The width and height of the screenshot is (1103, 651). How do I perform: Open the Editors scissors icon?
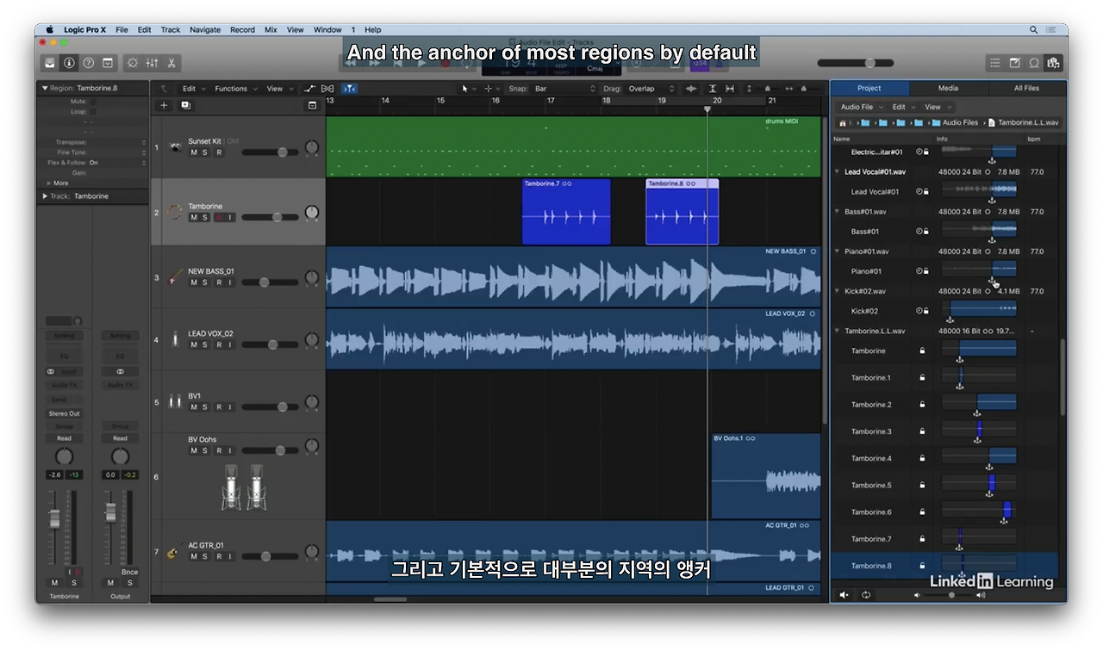171,63
